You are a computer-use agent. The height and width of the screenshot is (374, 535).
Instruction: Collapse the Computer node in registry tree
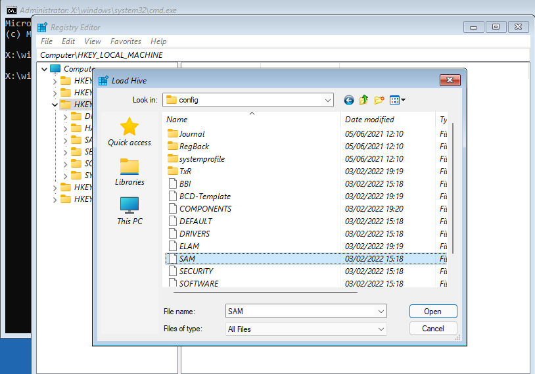pyautogui.click(x=44, y=69)
